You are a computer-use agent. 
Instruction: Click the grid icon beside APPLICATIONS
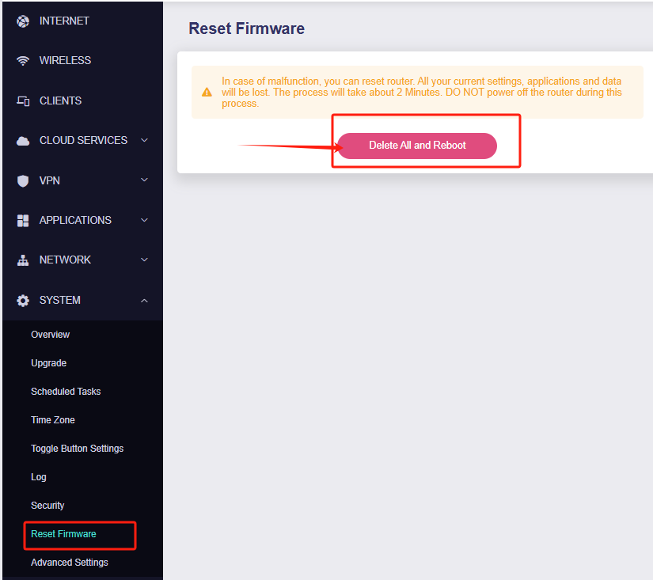click(23, 221)
